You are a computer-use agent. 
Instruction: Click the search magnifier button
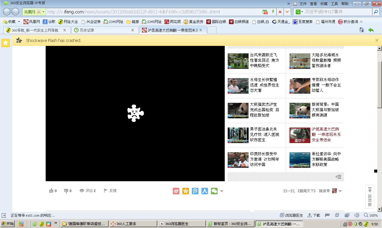tap(376, 12)
